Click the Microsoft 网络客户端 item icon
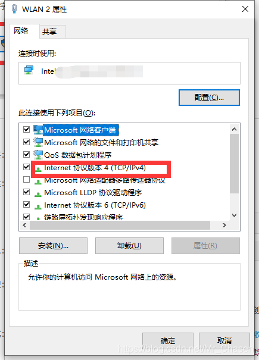 click(x=38, y=130)
